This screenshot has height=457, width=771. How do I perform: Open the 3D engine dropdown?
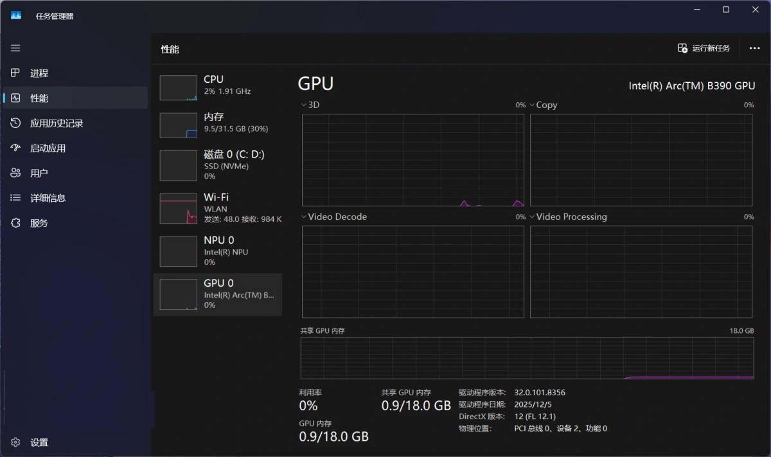[x=310, y=105]
